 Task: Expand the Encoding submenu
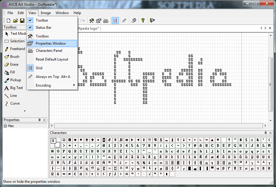point(52,85)
